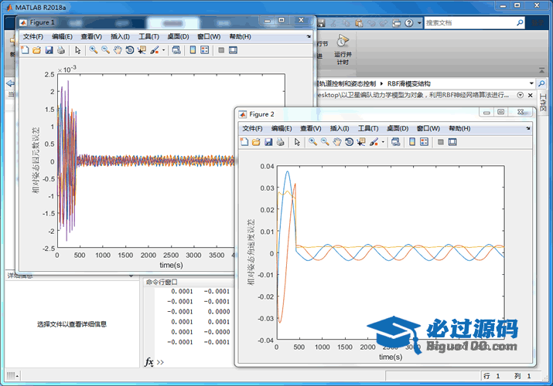Click Zoom In tool in Figure 1 toolbar

(93, 50)
